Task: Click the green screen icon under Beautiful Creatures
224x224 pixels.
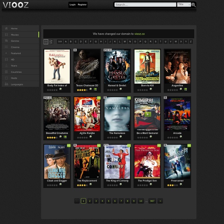Action: pyautogui.click(x=65, y=137)
